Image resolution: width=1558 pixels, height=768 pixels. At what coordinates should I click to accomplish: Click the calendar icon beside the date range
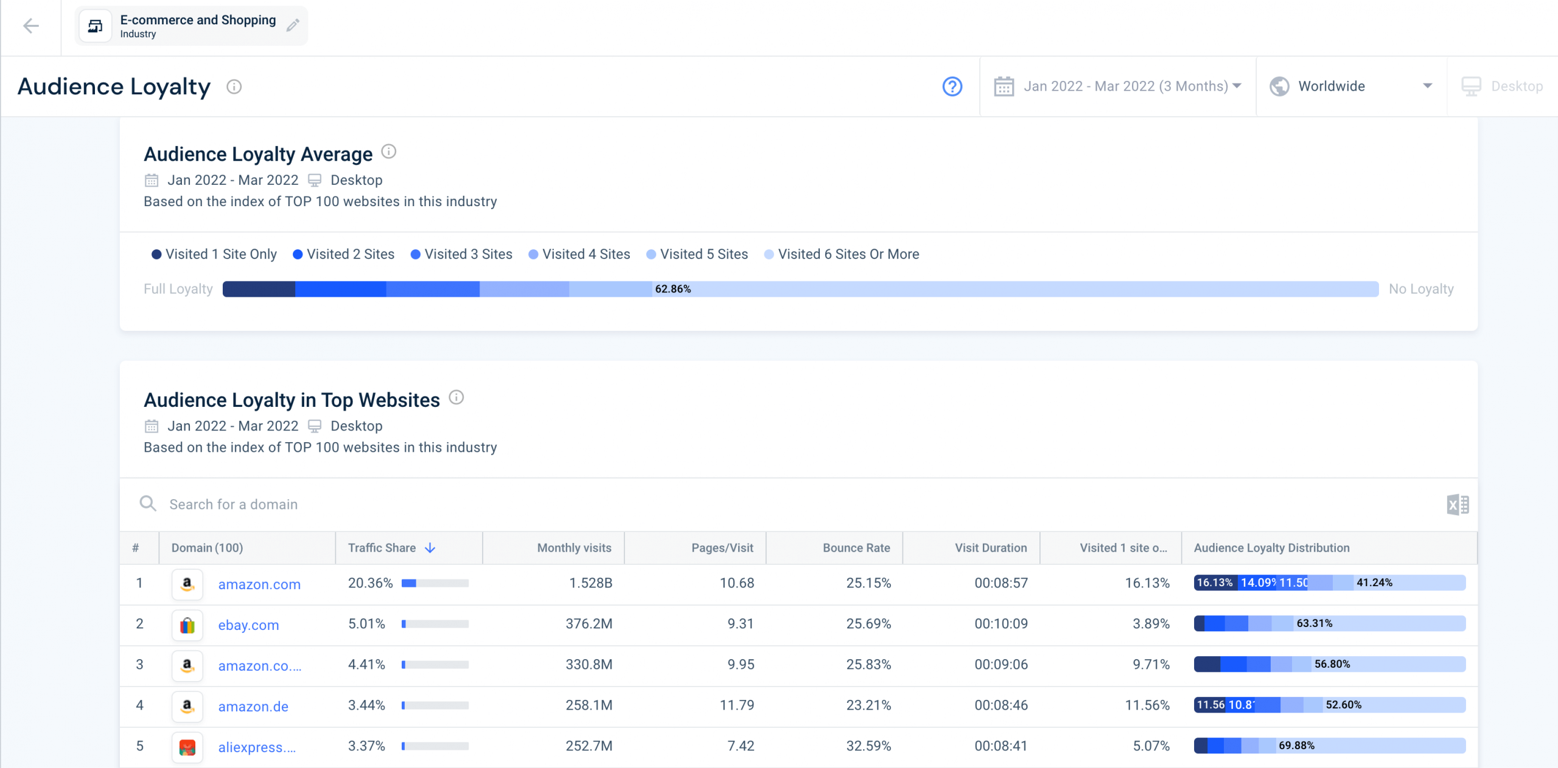point(1005,86)
